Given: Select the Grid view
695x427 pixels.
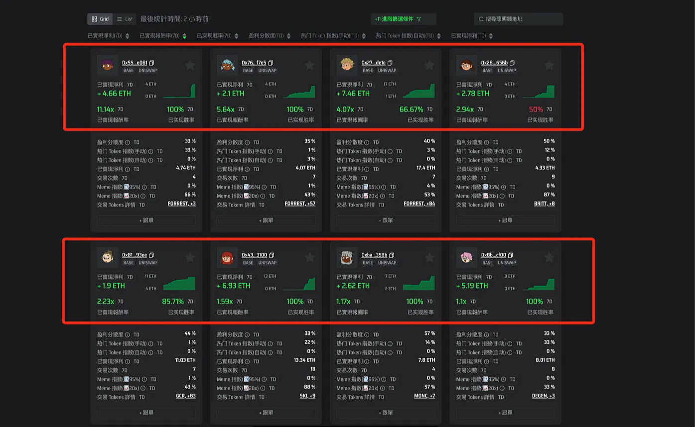Looking at the screenshot, I should tap(100, 19).
